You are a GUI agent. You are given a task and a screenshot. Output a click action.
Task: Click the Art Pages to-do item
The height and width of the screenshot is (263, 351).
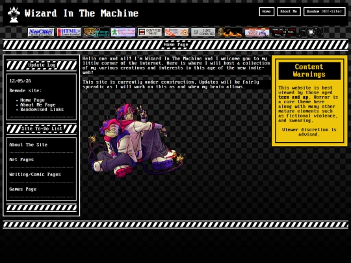(21, 160)
